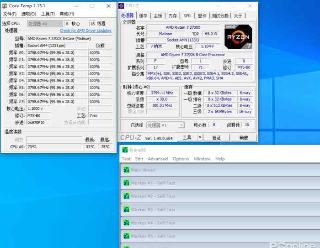Viewport: 320px width, 248px height.
Task: Minimize the Core Temp window
Action: click(77, 6)
